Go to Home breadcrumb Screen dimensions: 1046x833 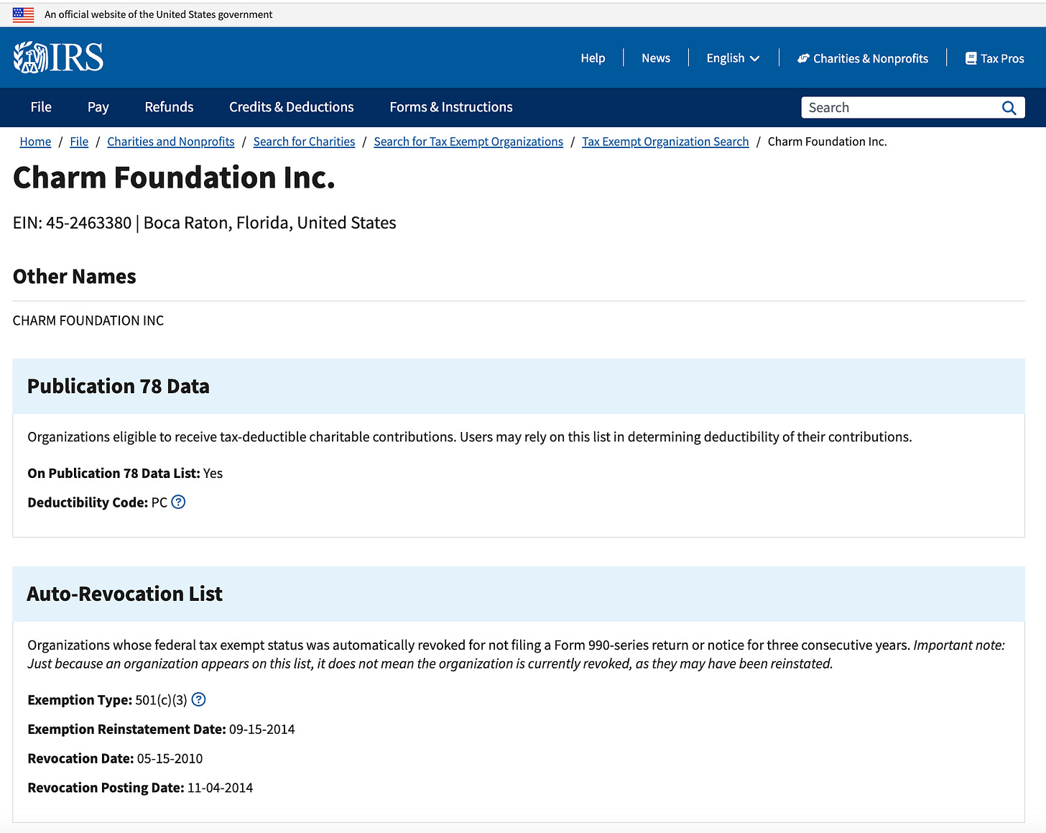pos(35,142)
